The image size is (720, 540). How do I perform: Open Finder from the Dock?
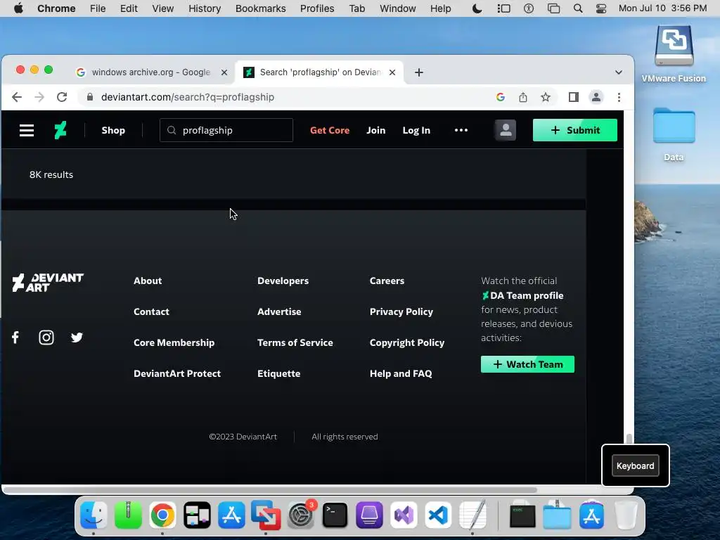tap(94, 515)
